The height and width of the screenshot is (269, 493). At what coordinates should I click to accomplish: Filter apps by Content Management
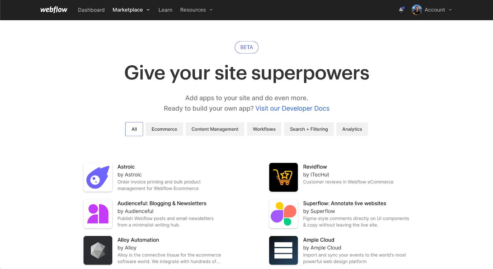(x=215, y=129)
